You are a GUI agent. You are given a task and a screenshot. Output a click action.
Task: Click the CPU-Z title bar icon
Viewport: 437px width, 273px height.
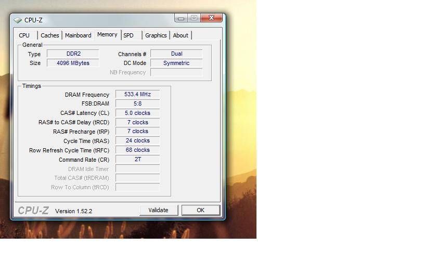tap(18, 20)
